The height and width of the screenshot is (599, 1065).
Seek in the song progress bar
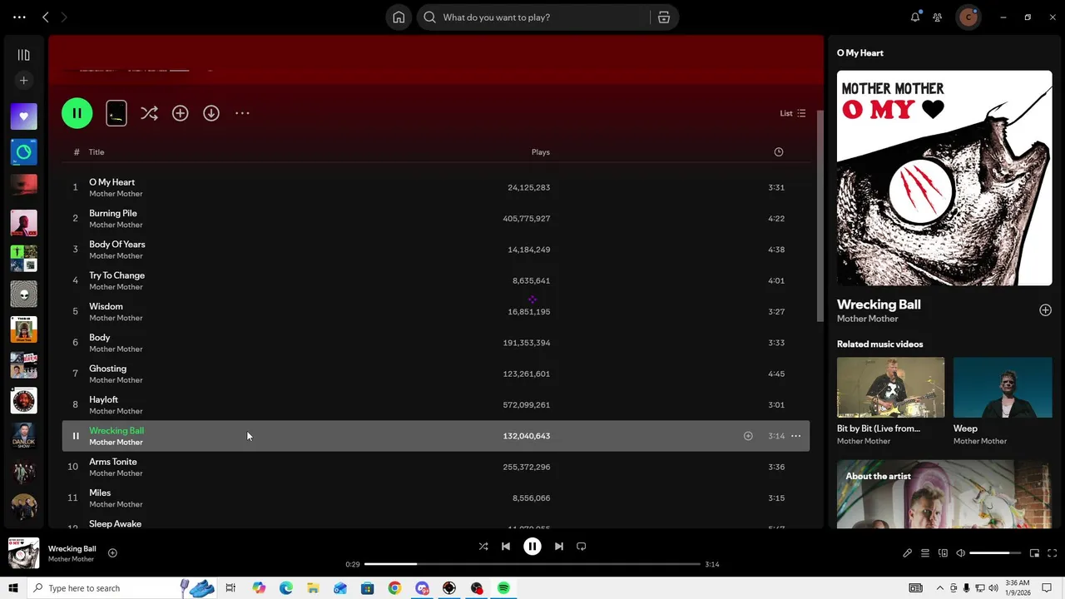(532, 564)
